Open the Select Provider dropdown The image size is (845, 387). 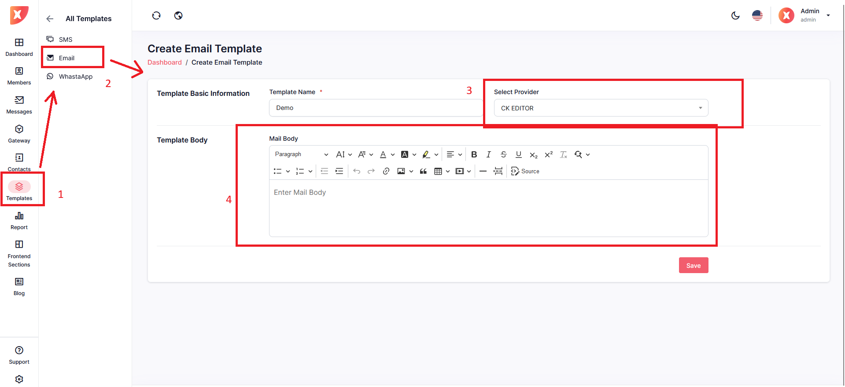[601, 108]
